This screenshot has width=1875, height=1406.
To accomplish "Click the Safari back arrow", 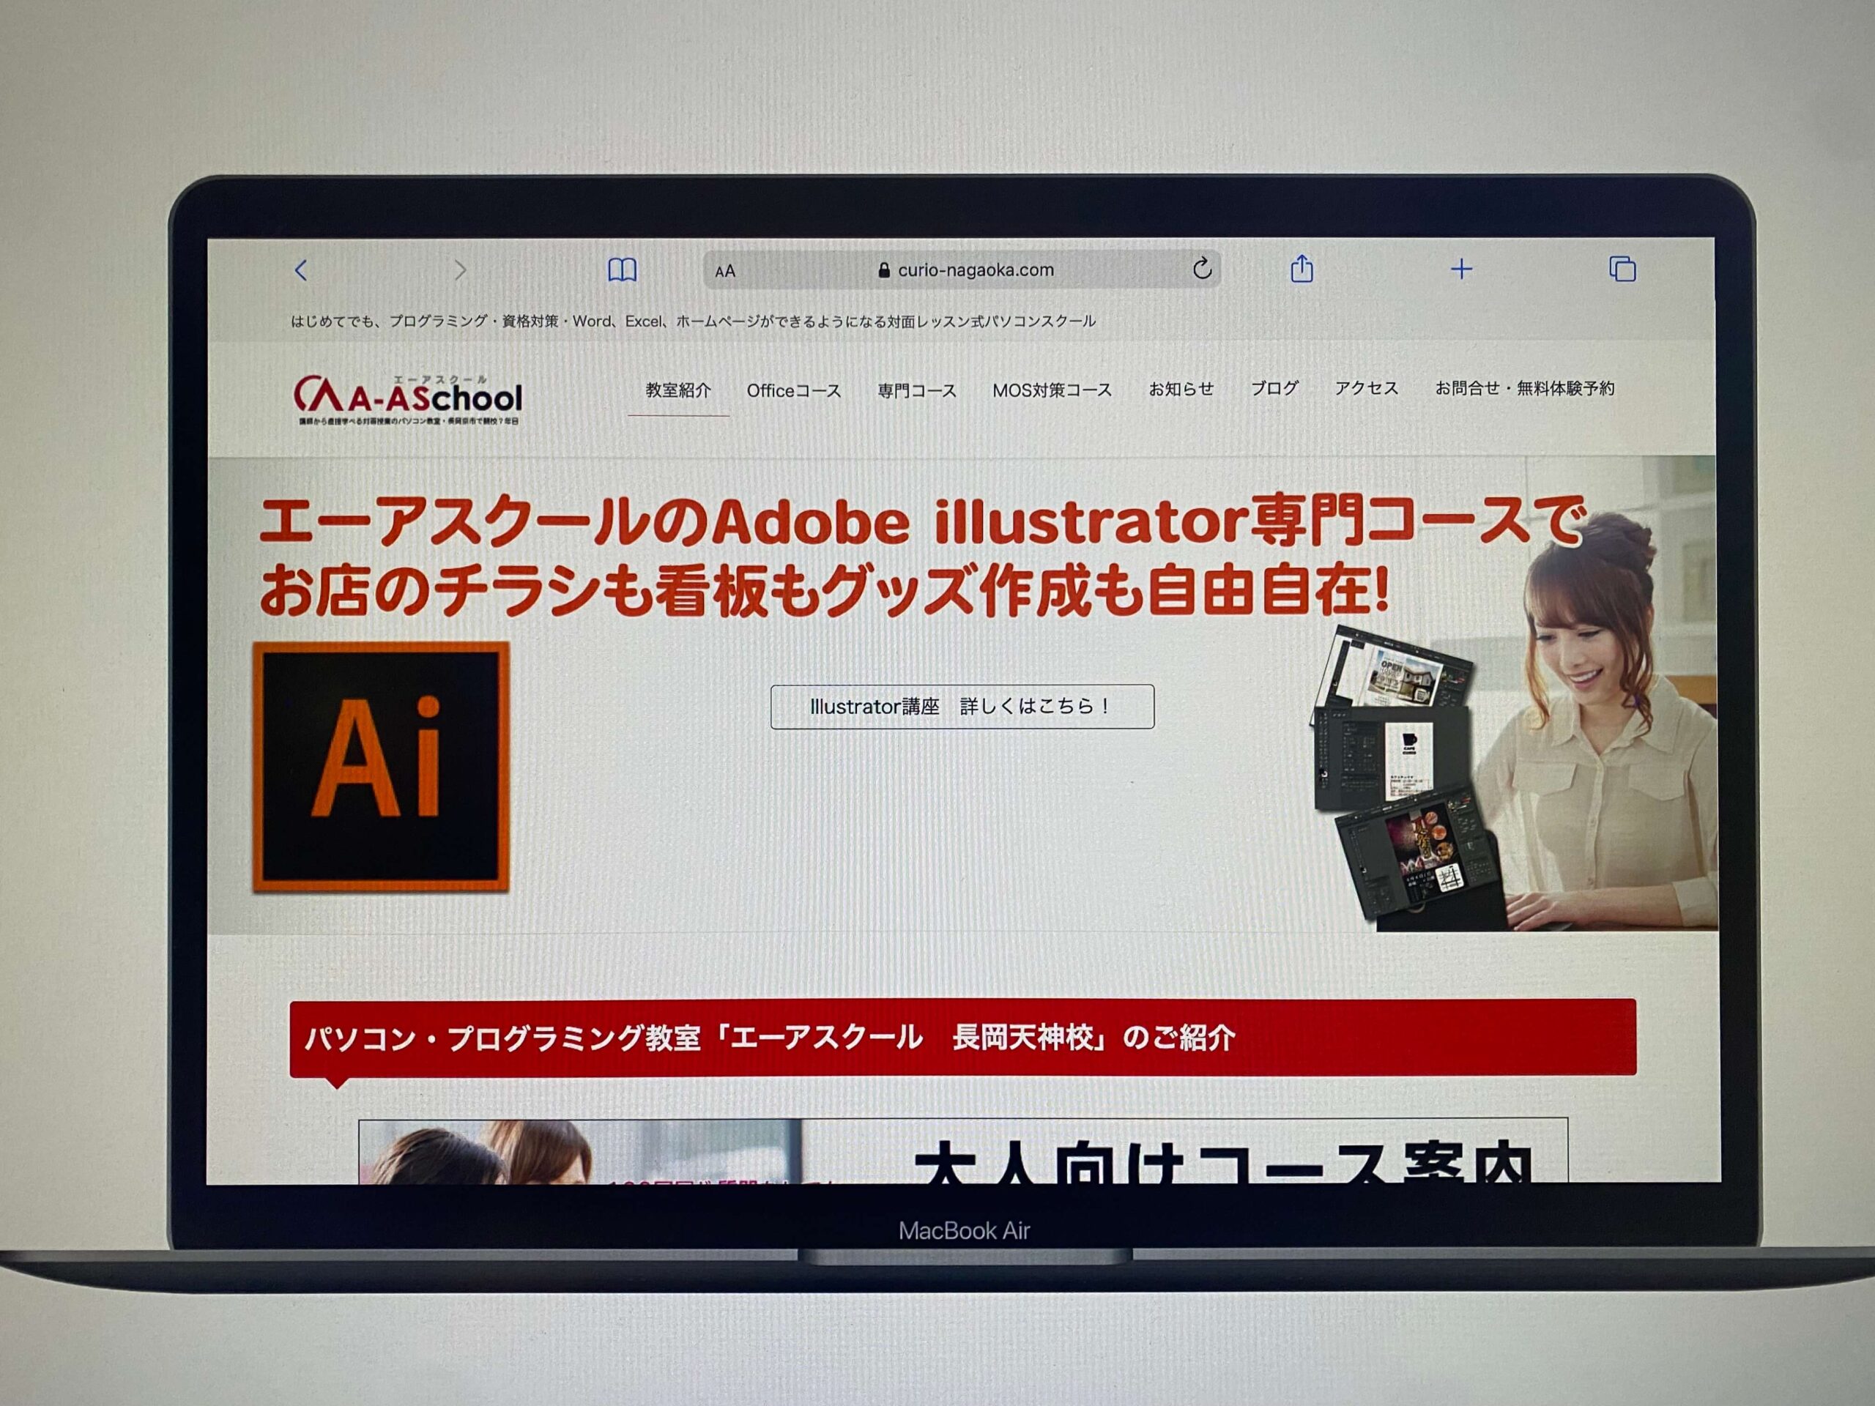I will coord(301,270).
